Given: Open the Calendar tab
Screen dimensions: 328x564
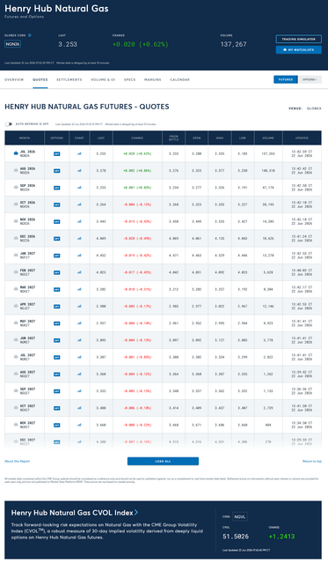Looking at the screenshot, I should point(179,79).
